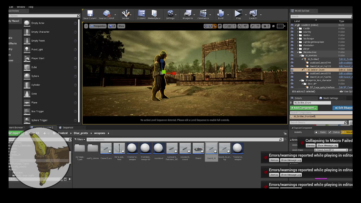Image resolution: width=361 pixels, height=203 pixels.
Task: Open the viewport options arrow menu
Action: tap(86, 26)
